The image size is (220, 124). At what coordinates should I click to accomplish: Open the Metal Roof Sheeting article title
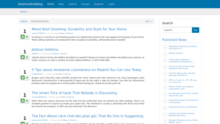(x=79, y=29)
